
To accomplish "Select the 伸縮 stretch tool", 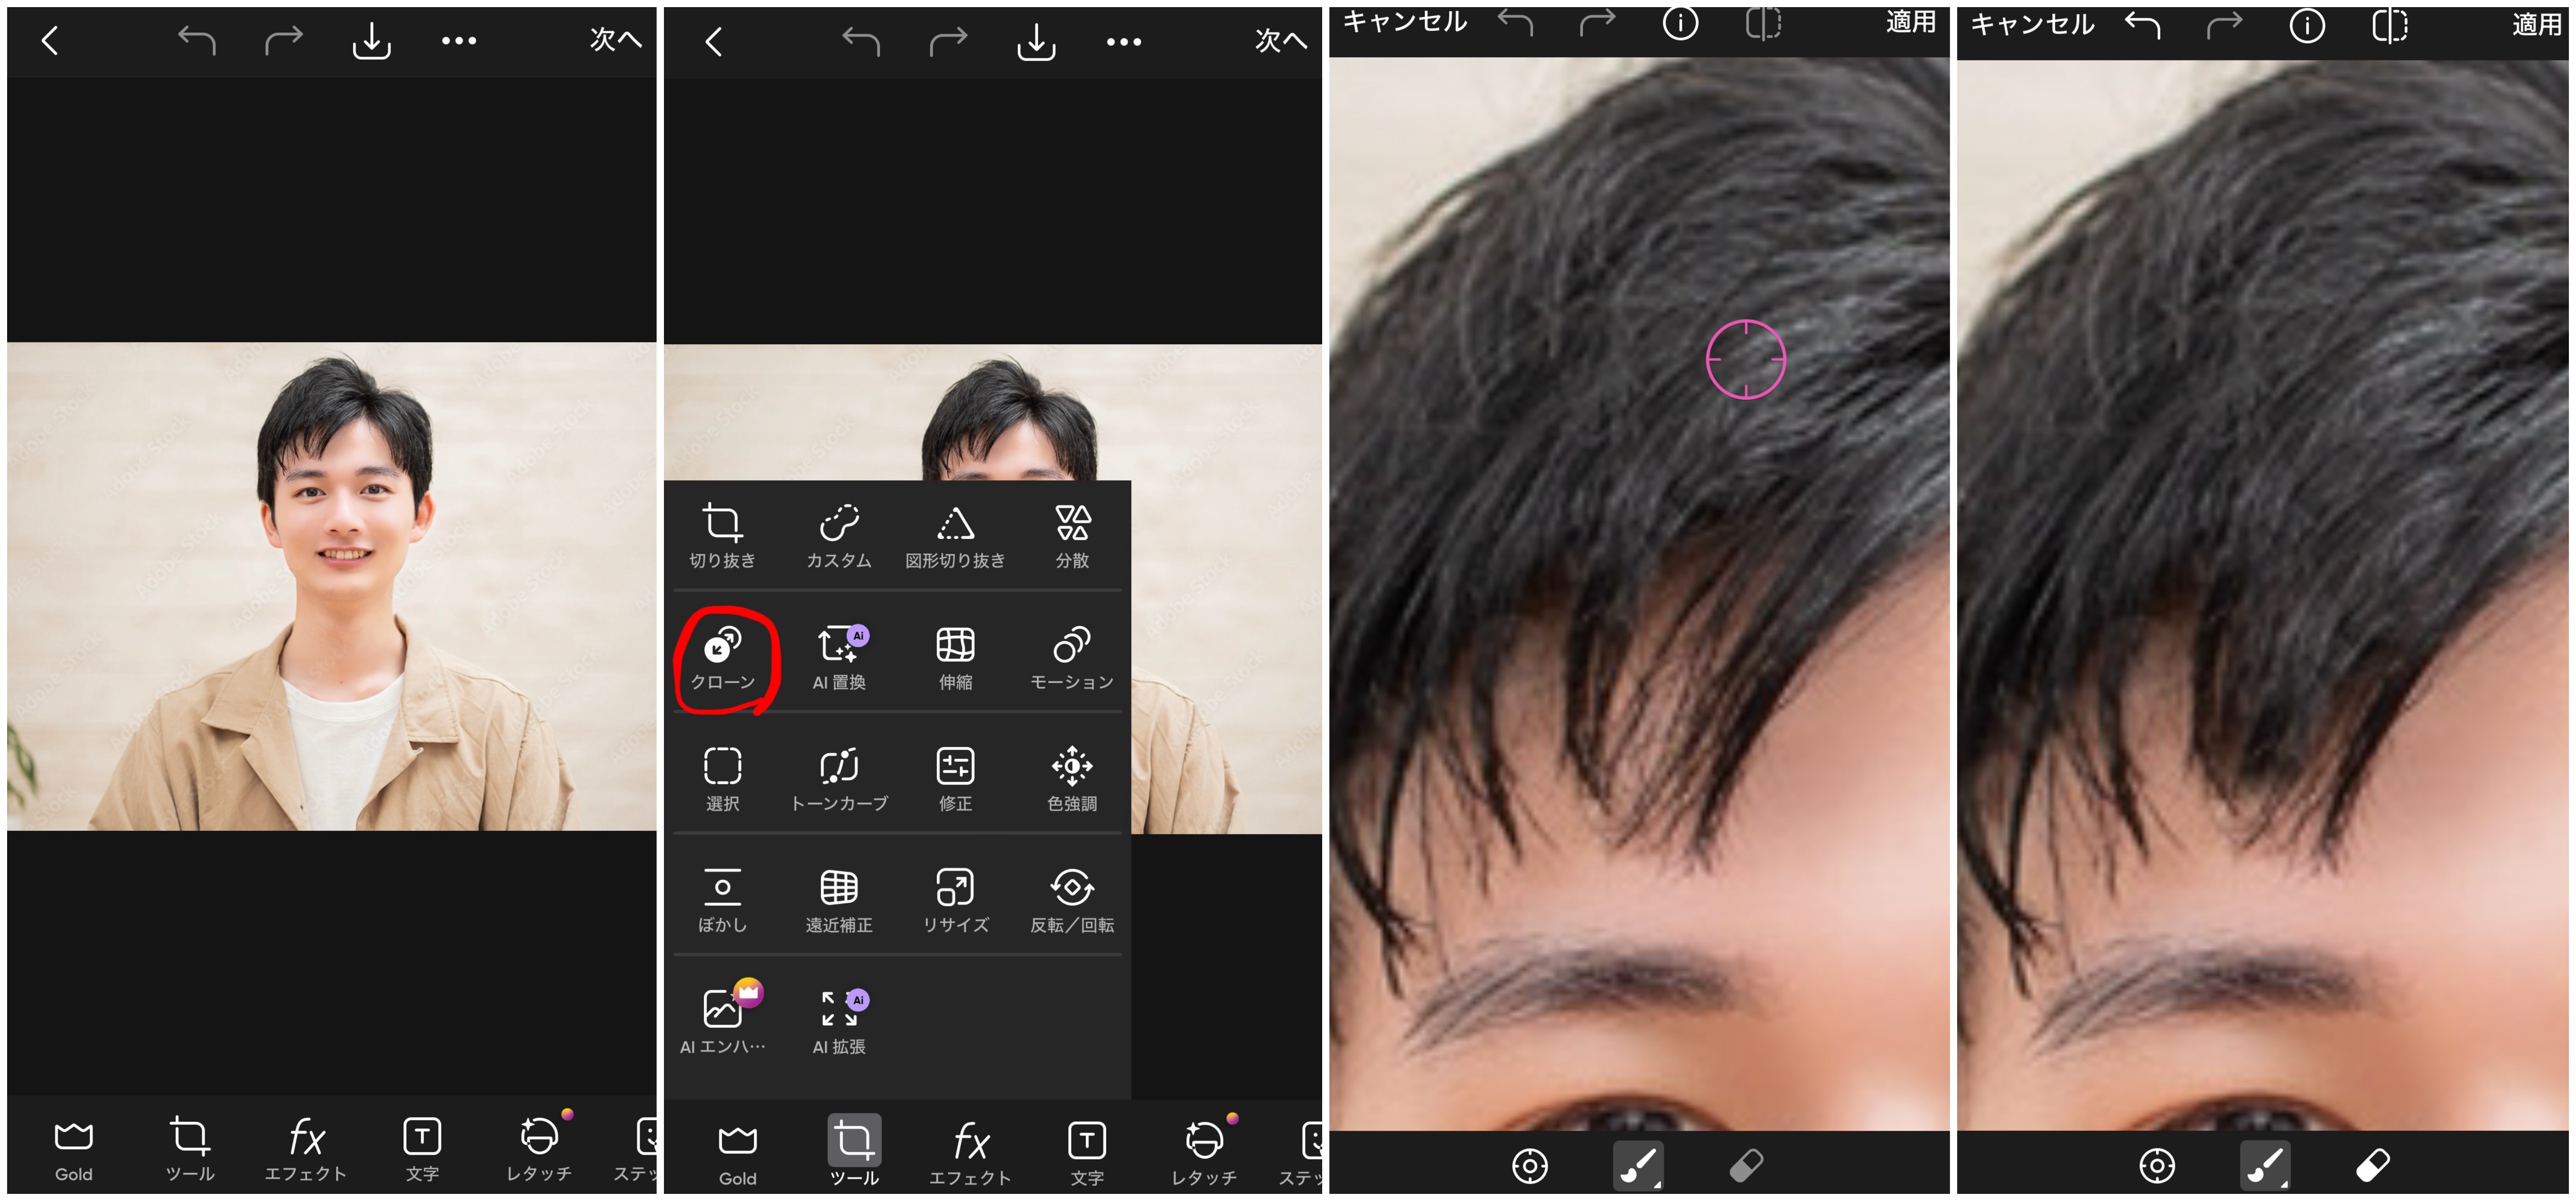I will tap(955, 658).
